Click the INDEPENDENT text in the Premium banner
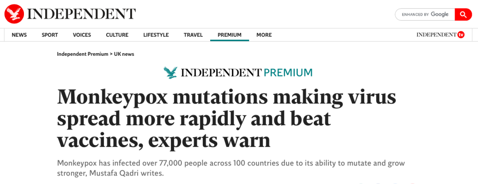Screen dimensions: 478x184 221,73
